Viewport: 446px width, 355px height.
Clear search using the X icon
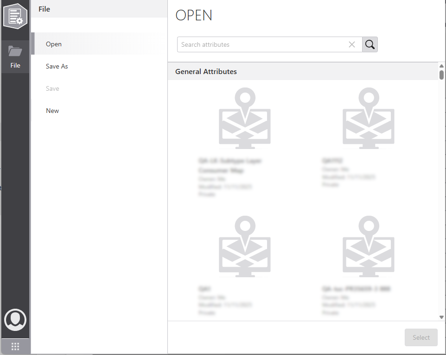352,44
